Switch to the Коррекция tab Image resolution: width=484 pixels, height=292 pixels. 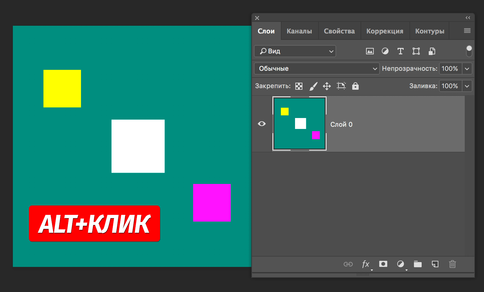(385, 31)
